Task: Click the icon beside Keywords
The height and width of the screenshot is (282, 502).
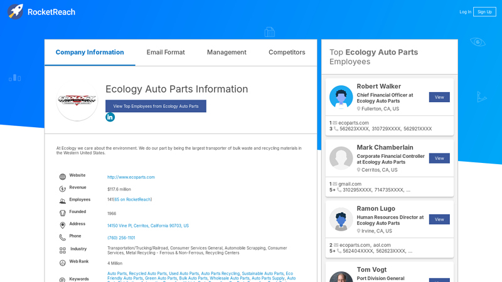Action: [62, 279]
